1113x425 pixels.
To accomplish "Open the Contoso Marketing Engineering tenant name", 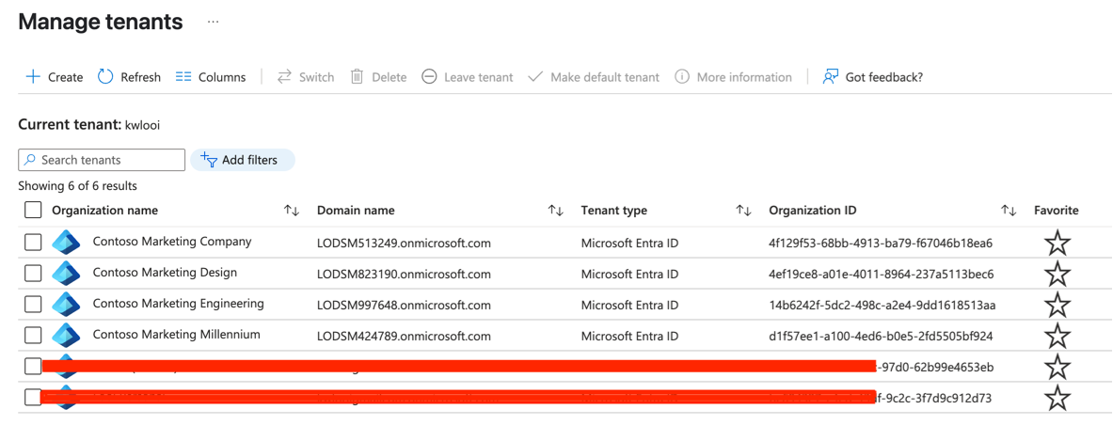I will click(x=178, y=304).
